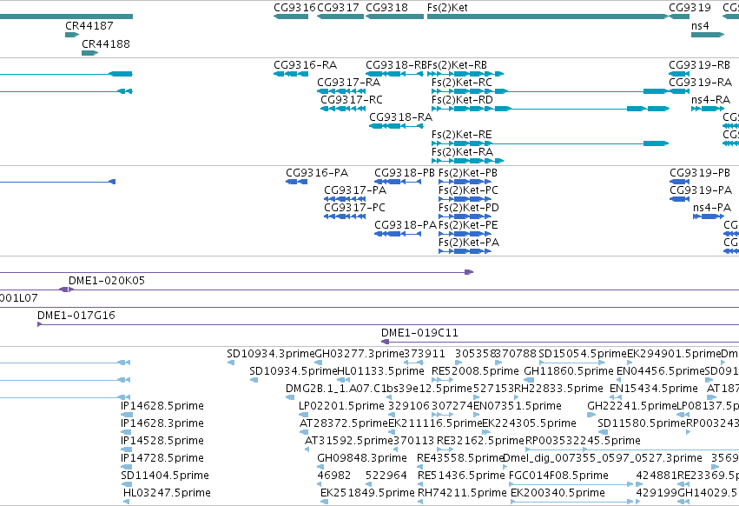The width and height of the screenshot is (739, 506).
Task: Click the IP14628.3prime label
Action: pos(162,423)
